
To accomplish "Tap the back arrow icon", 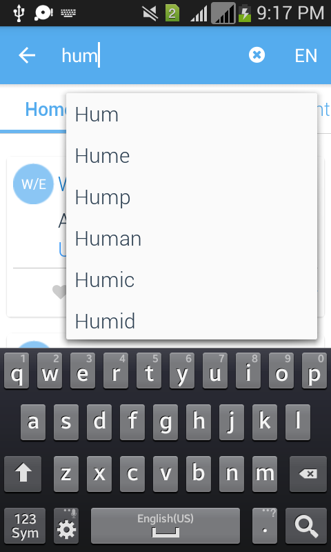I will coord(27,56).
